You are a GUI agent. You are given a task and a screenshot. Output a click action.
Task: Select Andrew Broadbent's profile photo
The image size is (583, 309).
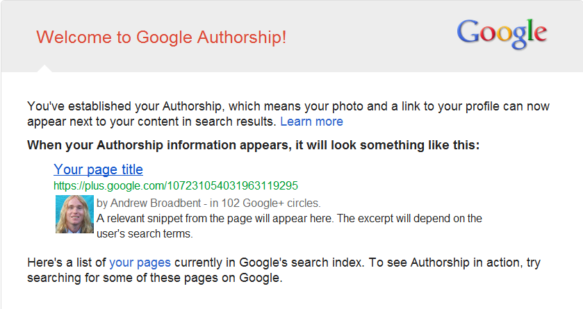(x=74, y=215)
